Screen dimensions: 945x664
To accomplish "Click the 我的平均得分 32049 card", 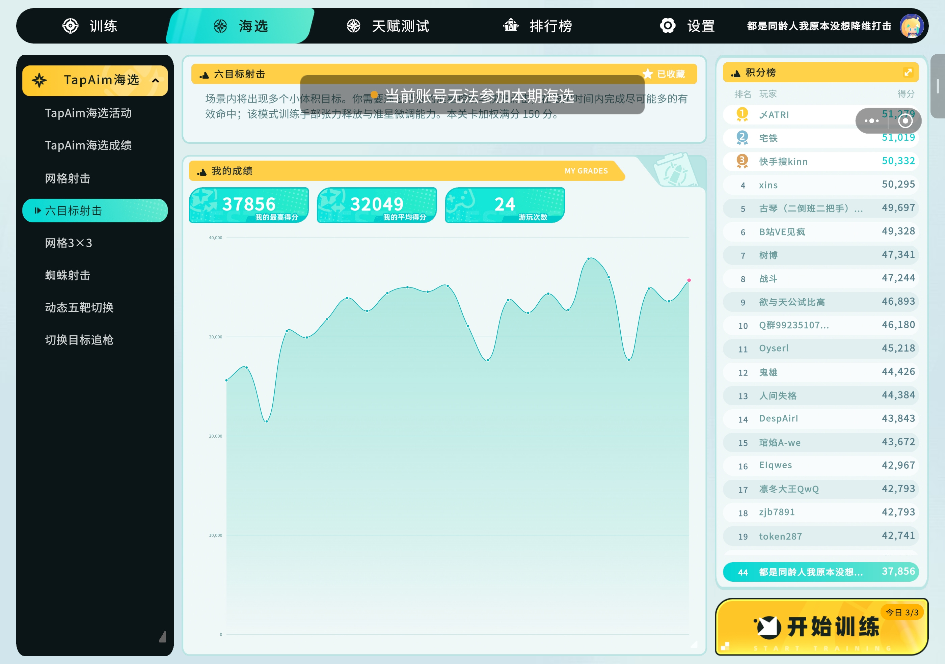I will [x=377, y=205].
